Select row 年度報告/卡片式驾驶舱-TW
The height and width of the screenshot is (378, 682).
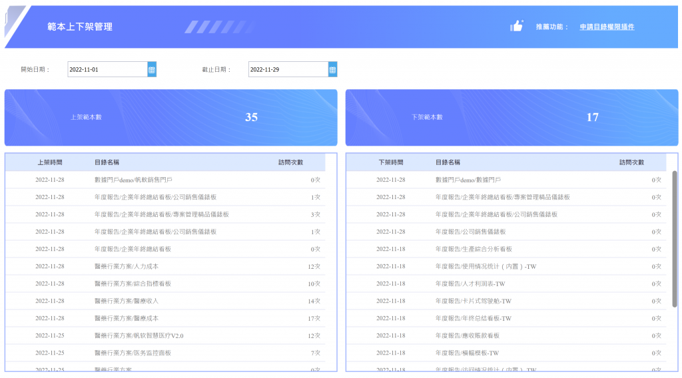click(x=506, y=301)
